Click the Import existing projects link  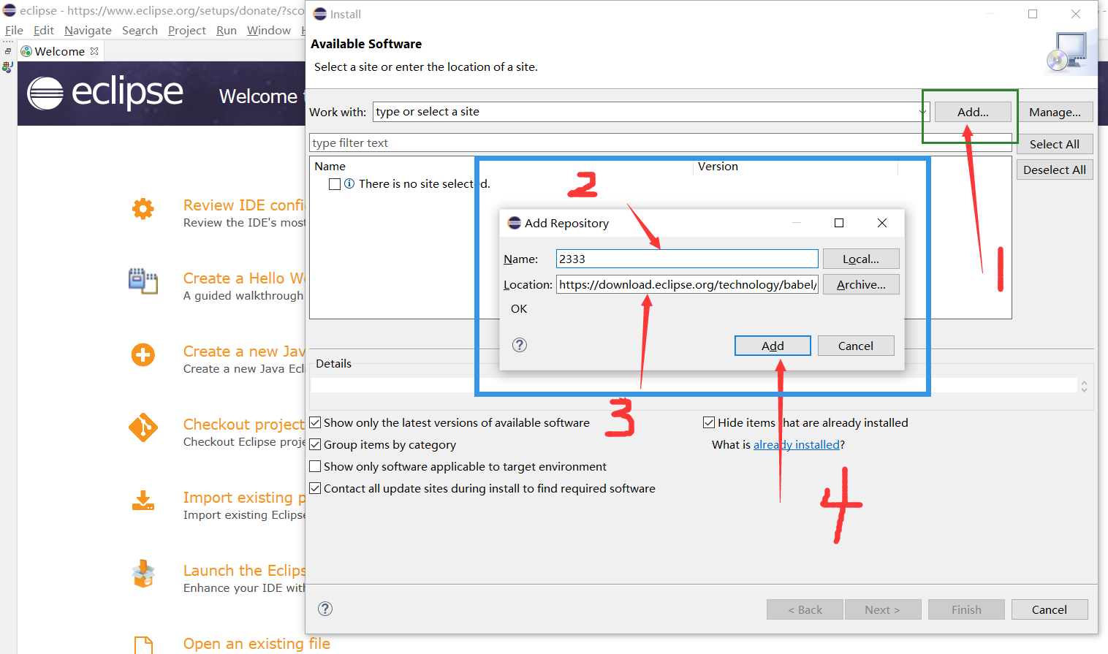tap(243, 498)
